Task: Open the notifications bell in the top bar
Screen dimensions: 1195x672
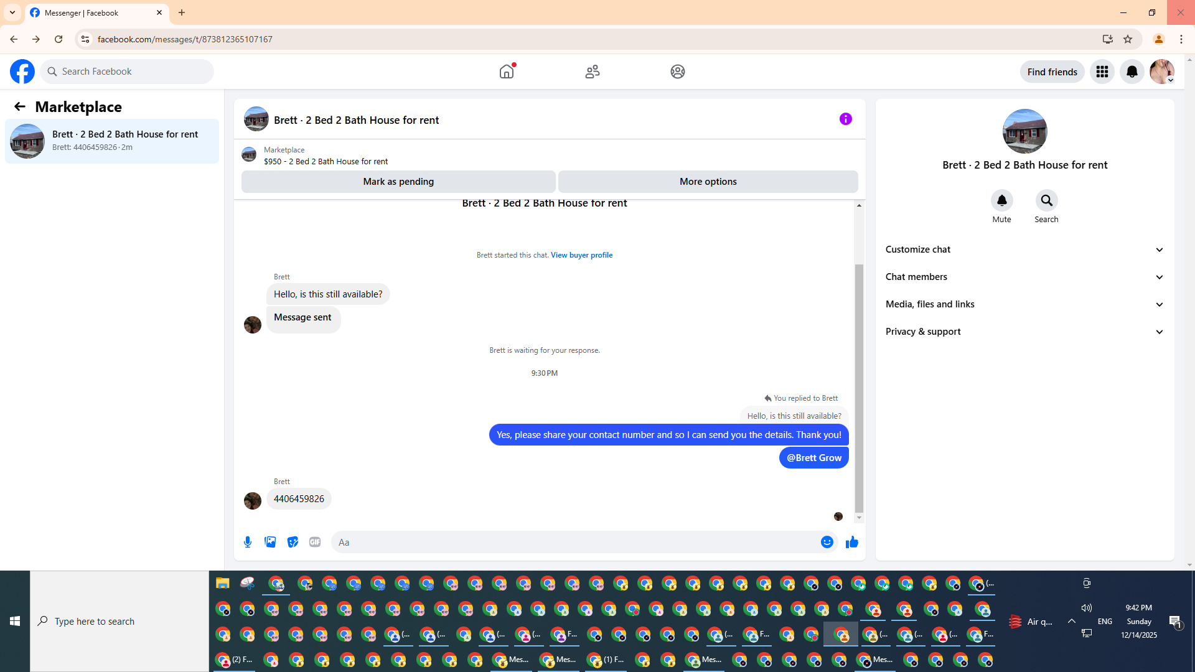Action: click(x=1132, y=72)
